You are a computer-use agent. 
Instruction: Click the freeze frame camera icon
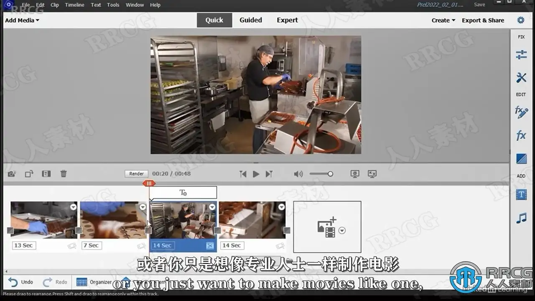click(12, 173)
